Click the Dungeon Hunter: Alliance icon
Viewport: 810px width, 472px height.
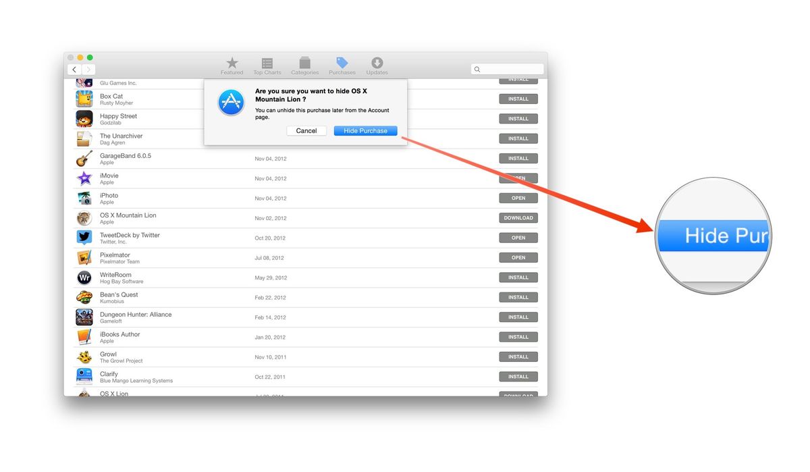click(x=84, y=317)
